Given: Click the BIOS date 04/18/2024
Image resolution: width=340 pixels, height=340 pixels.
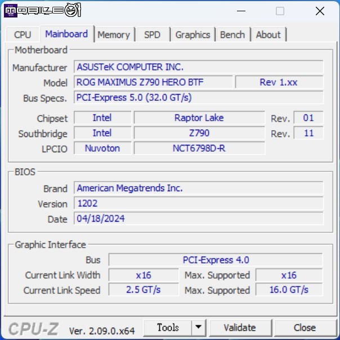Looking at the screenshot, I should [x=198, y=218].
